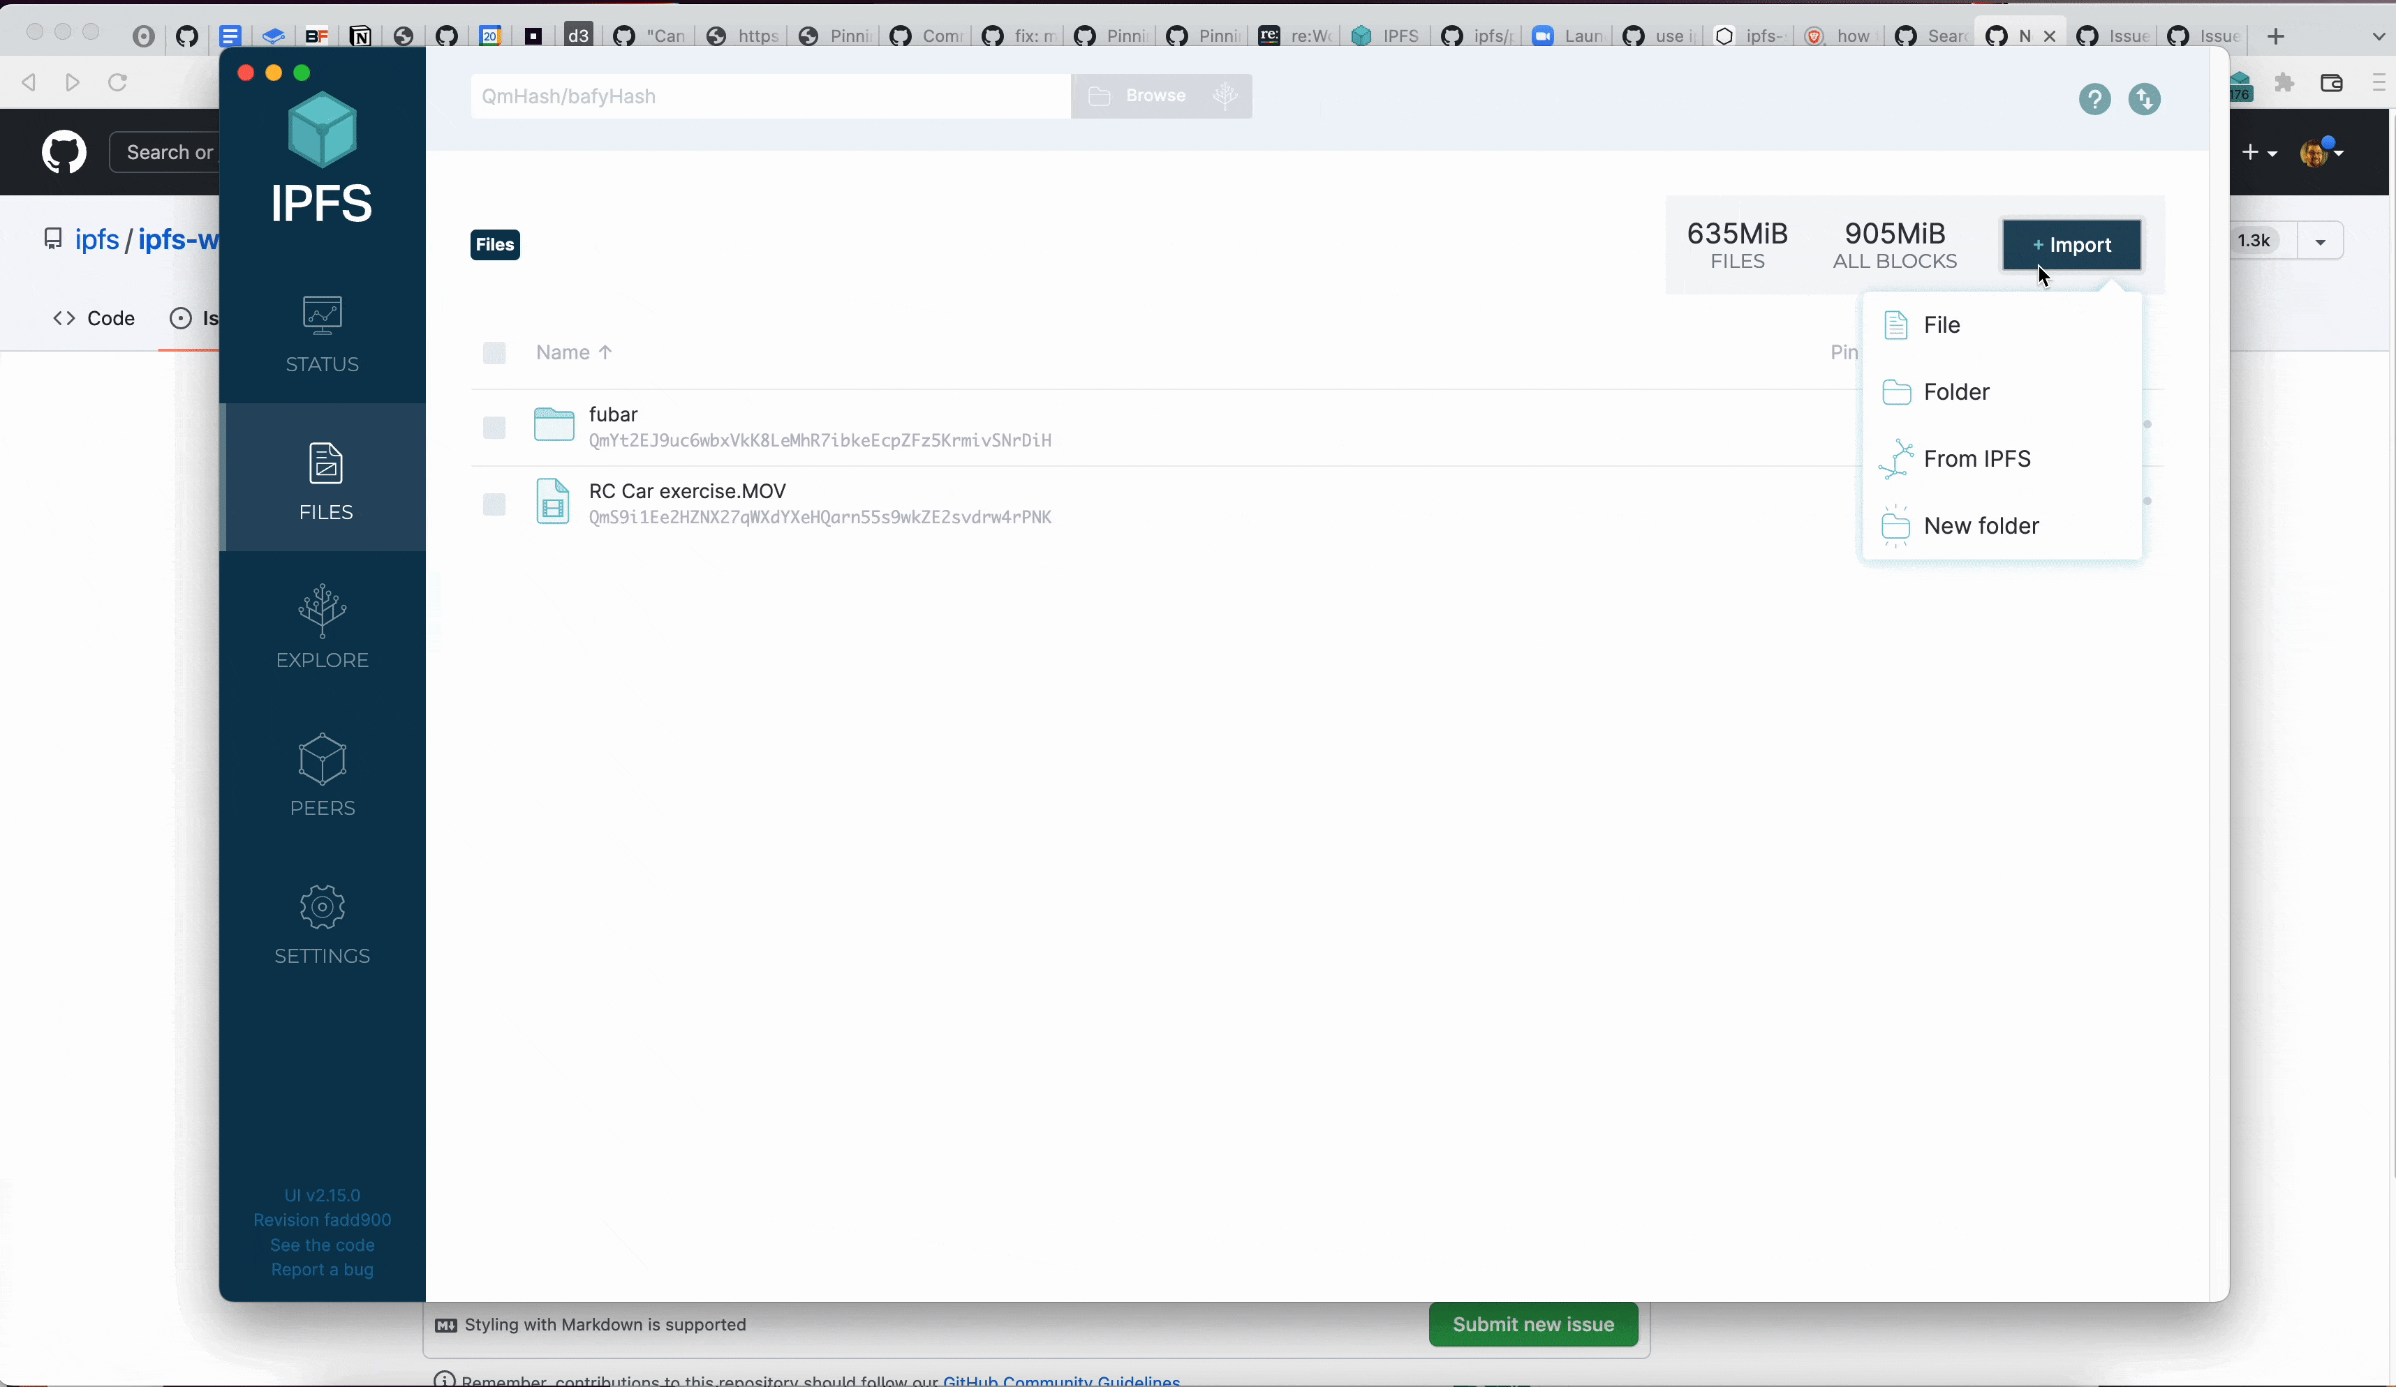Click the 635MiB FILES stat
2396x1387 pixels.
(x=1737, y=245)
